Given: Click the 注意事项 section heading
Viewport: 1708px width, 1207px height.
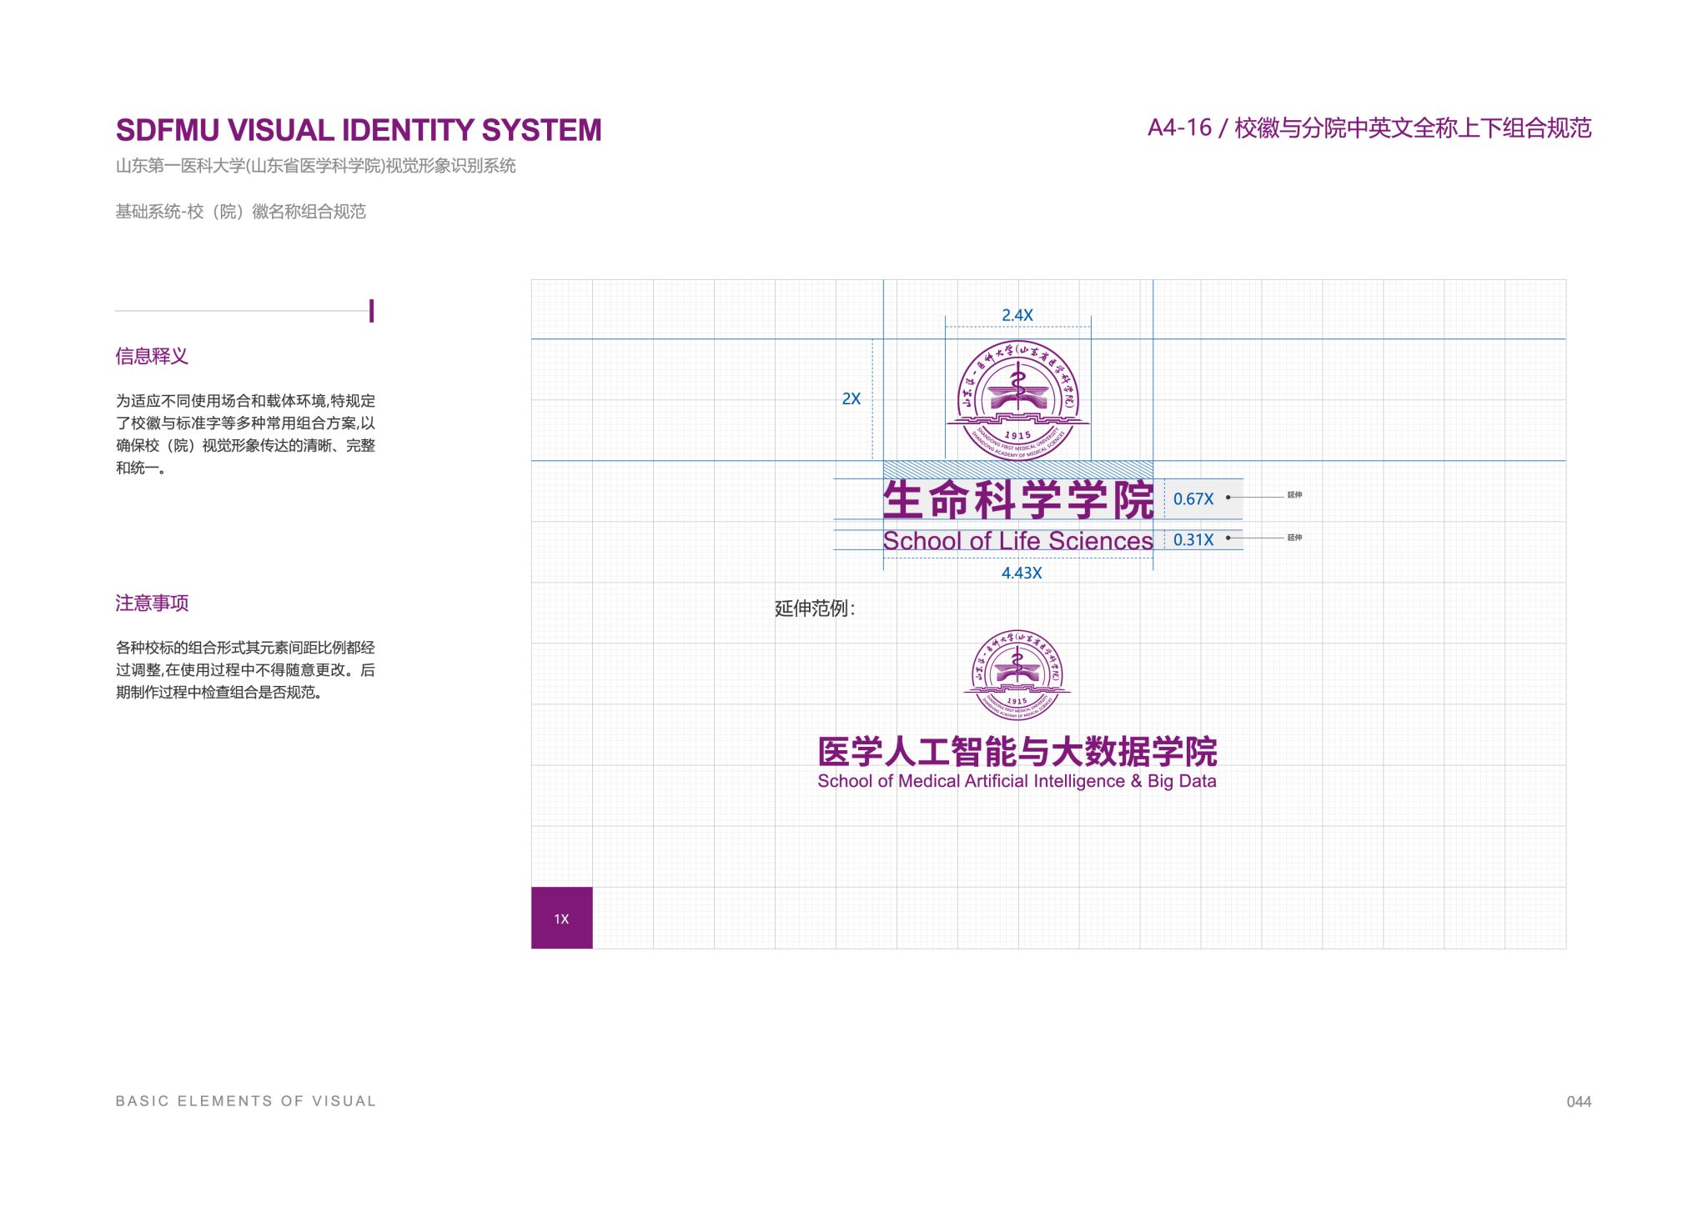Looking at the screenshot, I should 152,603.
